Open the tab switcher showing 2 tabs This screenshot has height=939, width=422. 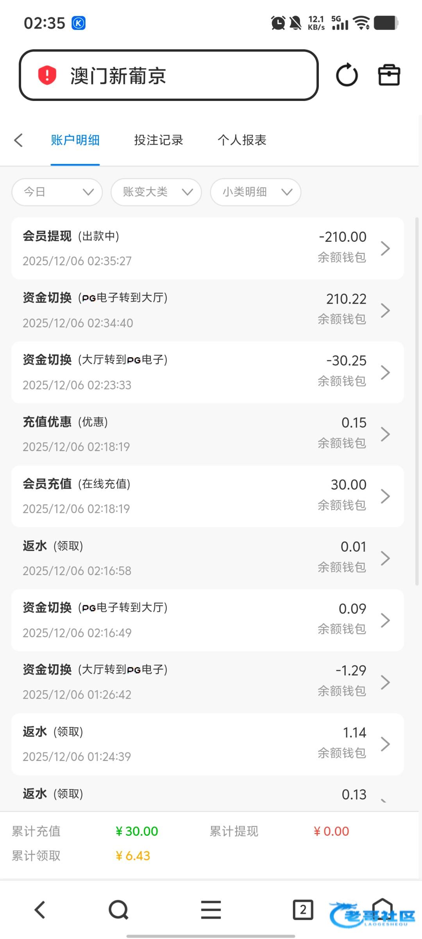(303, 910)
